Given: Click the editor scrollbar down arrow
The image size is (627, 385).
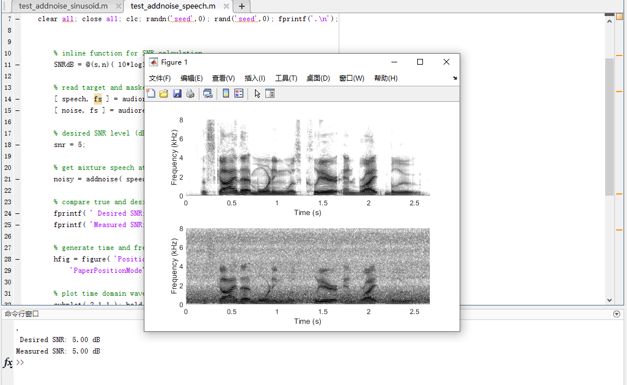Looking at the screenshot, I should (609, 300).
